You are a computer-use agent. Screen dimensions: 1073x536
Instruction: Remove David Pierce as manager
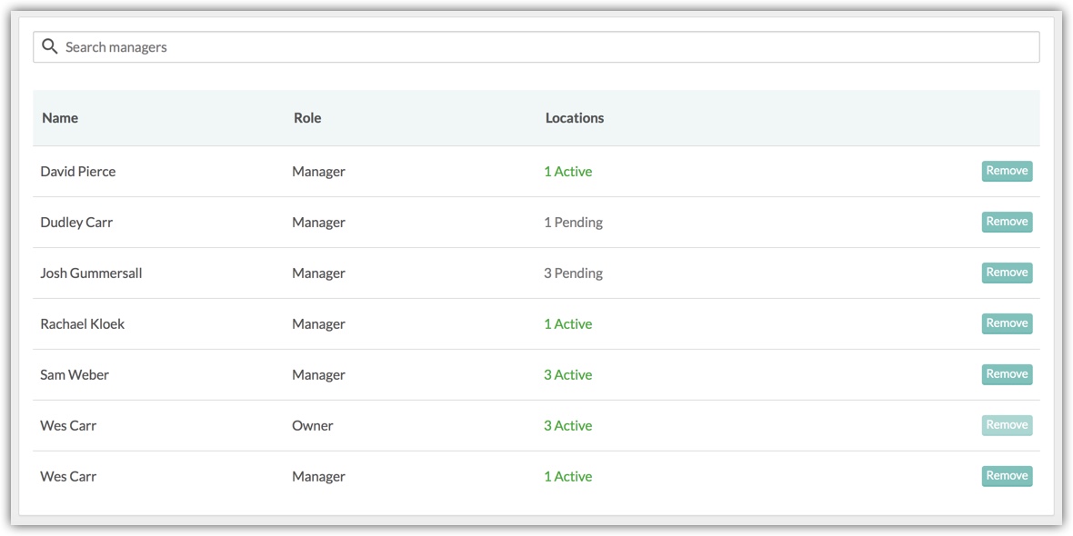[1007, 171]
